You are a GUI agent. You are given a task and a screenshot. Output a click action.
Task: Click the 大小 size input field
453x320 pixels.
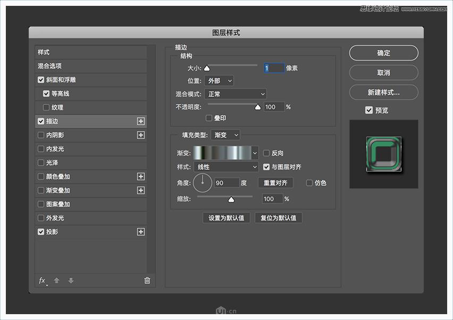pyautogui.click(x=274, y=68)
